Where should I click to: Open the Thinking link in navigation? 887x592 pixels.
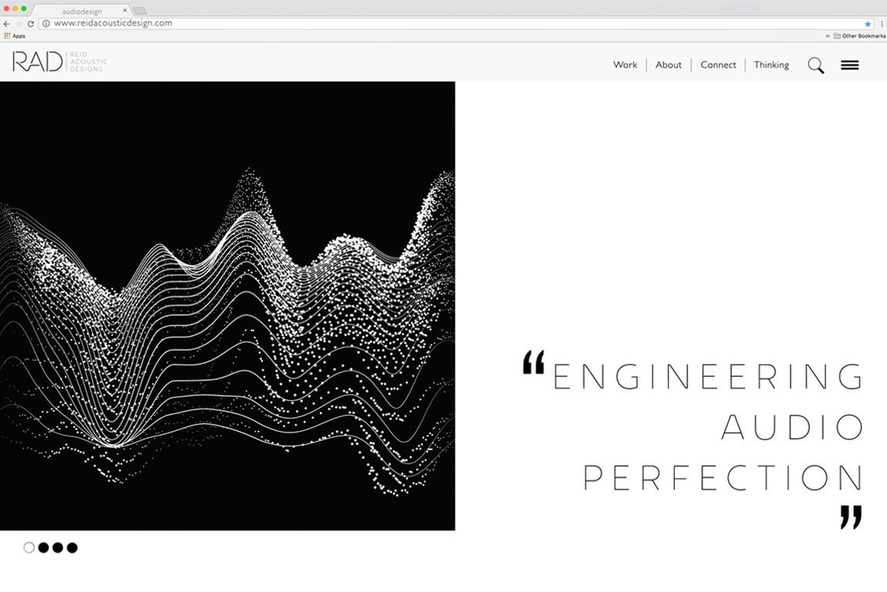[x=771, y=65]
